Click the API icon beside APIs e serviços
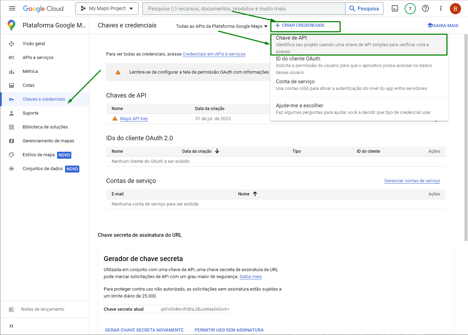Image resolution: width=468 pixels, height=335 pixels. click(11, 58)
